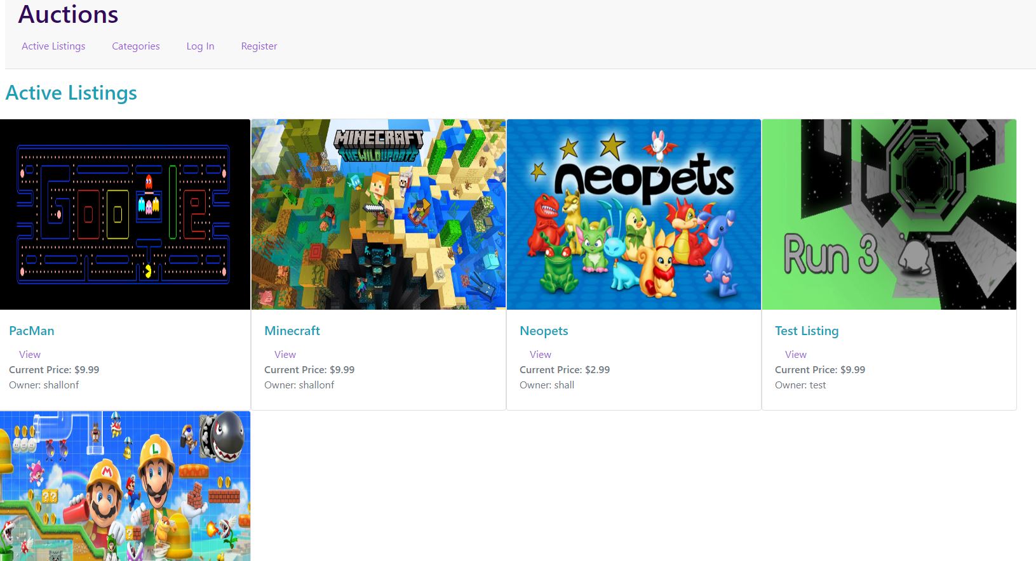
Task: Open the Minecraft listing title
Action: click(x=292, y=331)
